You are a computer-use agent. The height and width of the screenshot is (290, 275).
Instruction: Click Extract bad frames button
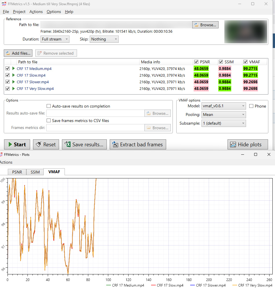pos(138,145)
